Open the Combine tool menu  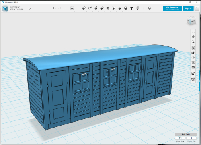tap(120, 8)
